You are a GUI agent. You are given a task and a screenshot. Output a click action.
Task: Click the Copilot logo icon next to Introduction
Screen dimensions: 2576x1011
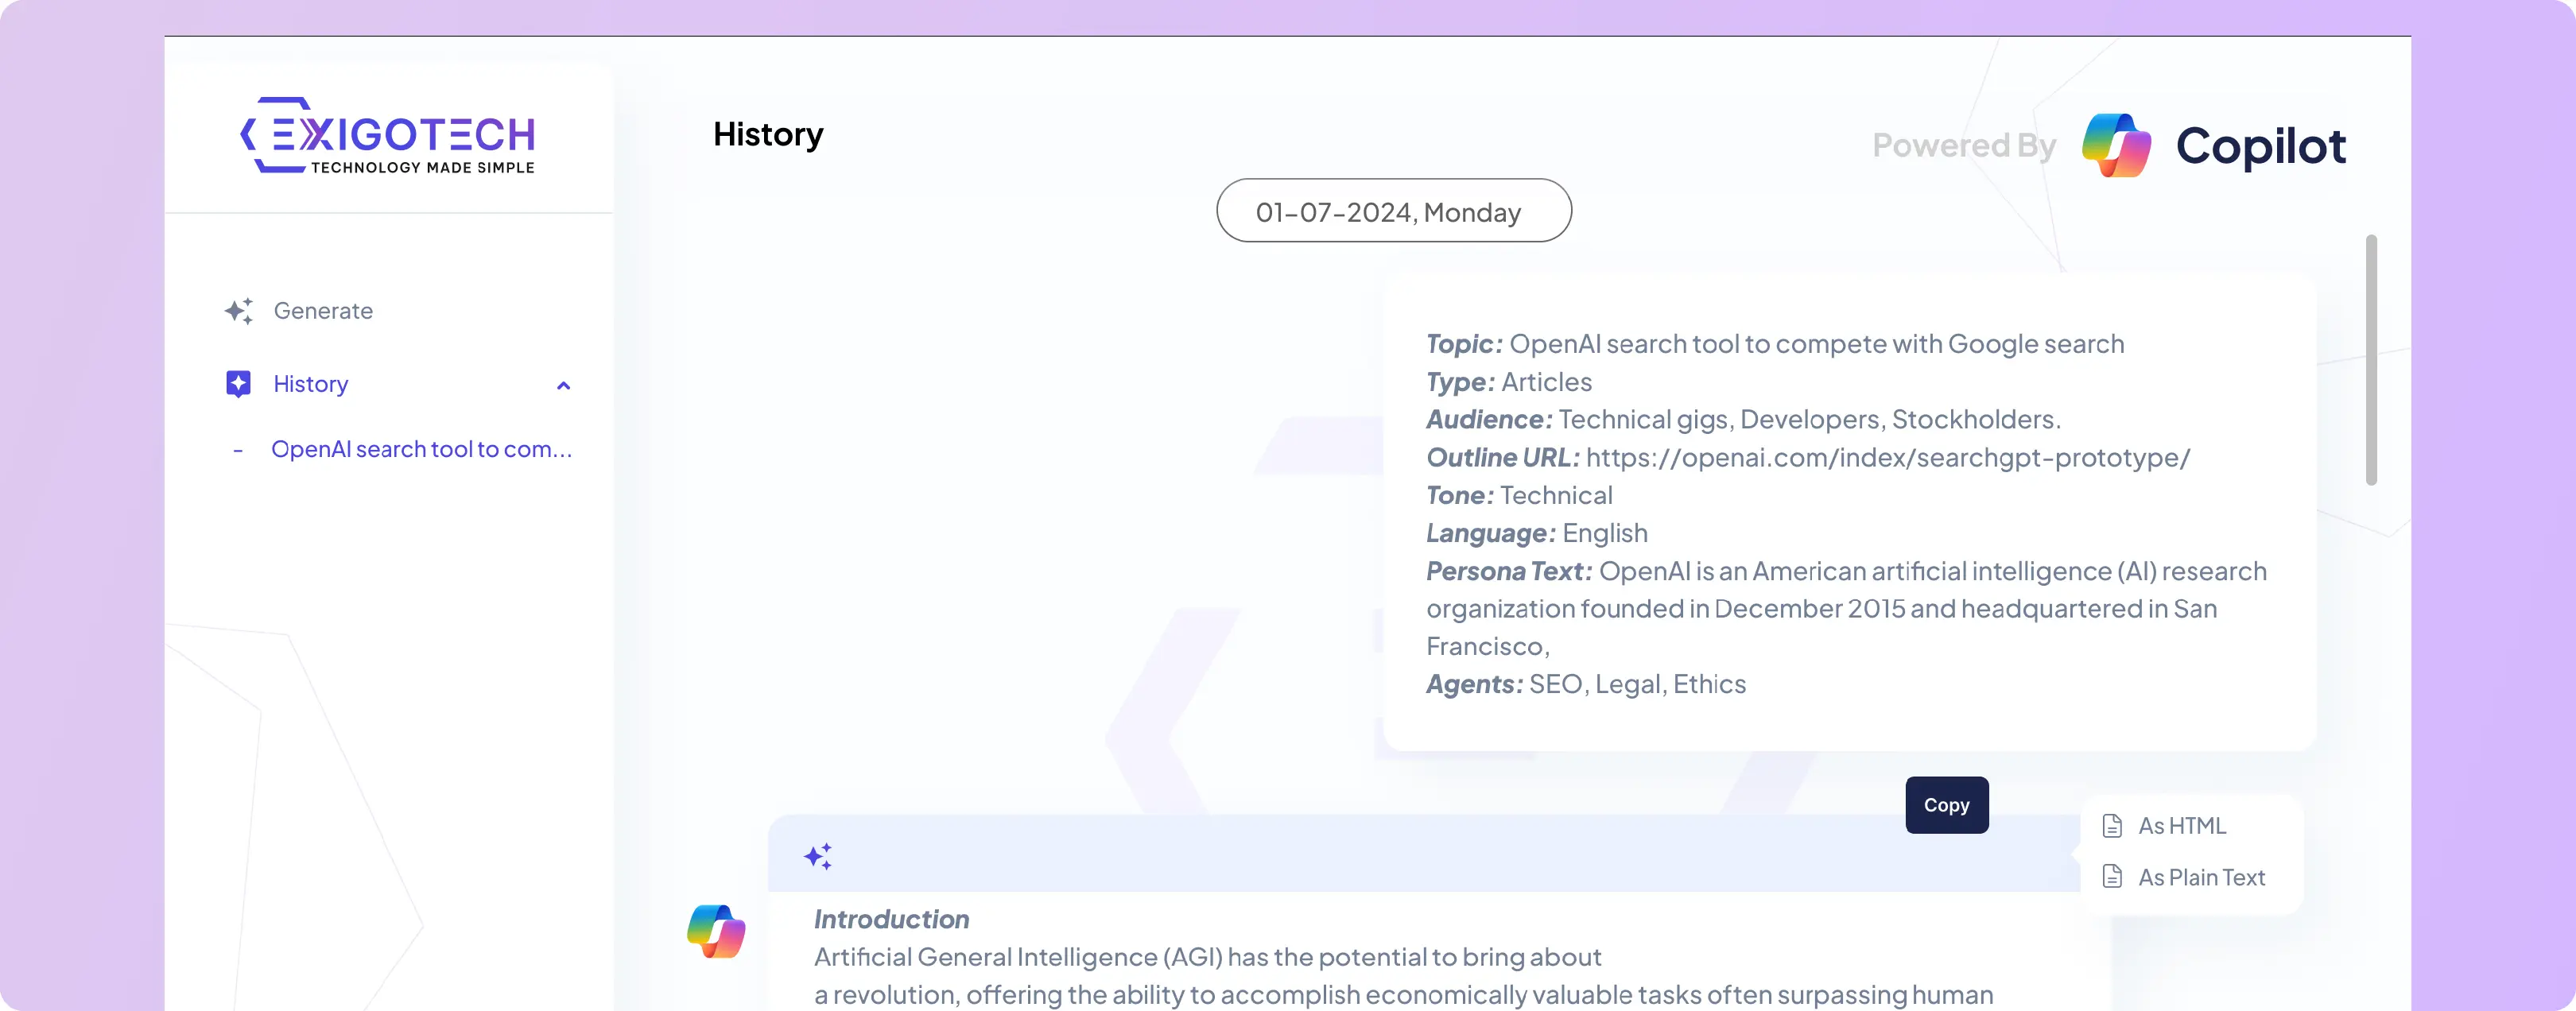(x=716, y=931)
